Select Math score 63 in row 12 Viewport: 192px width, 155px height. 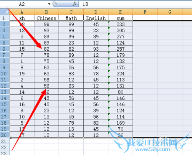[71, 86]
